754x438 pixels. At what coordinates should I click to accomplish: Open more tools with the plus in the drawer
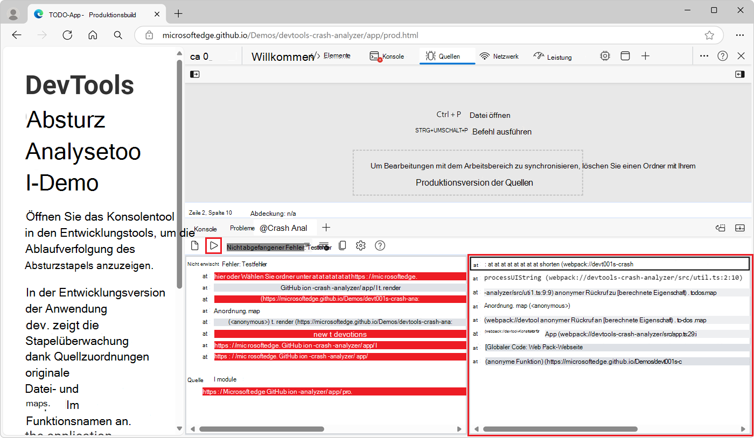pos(326,228)
